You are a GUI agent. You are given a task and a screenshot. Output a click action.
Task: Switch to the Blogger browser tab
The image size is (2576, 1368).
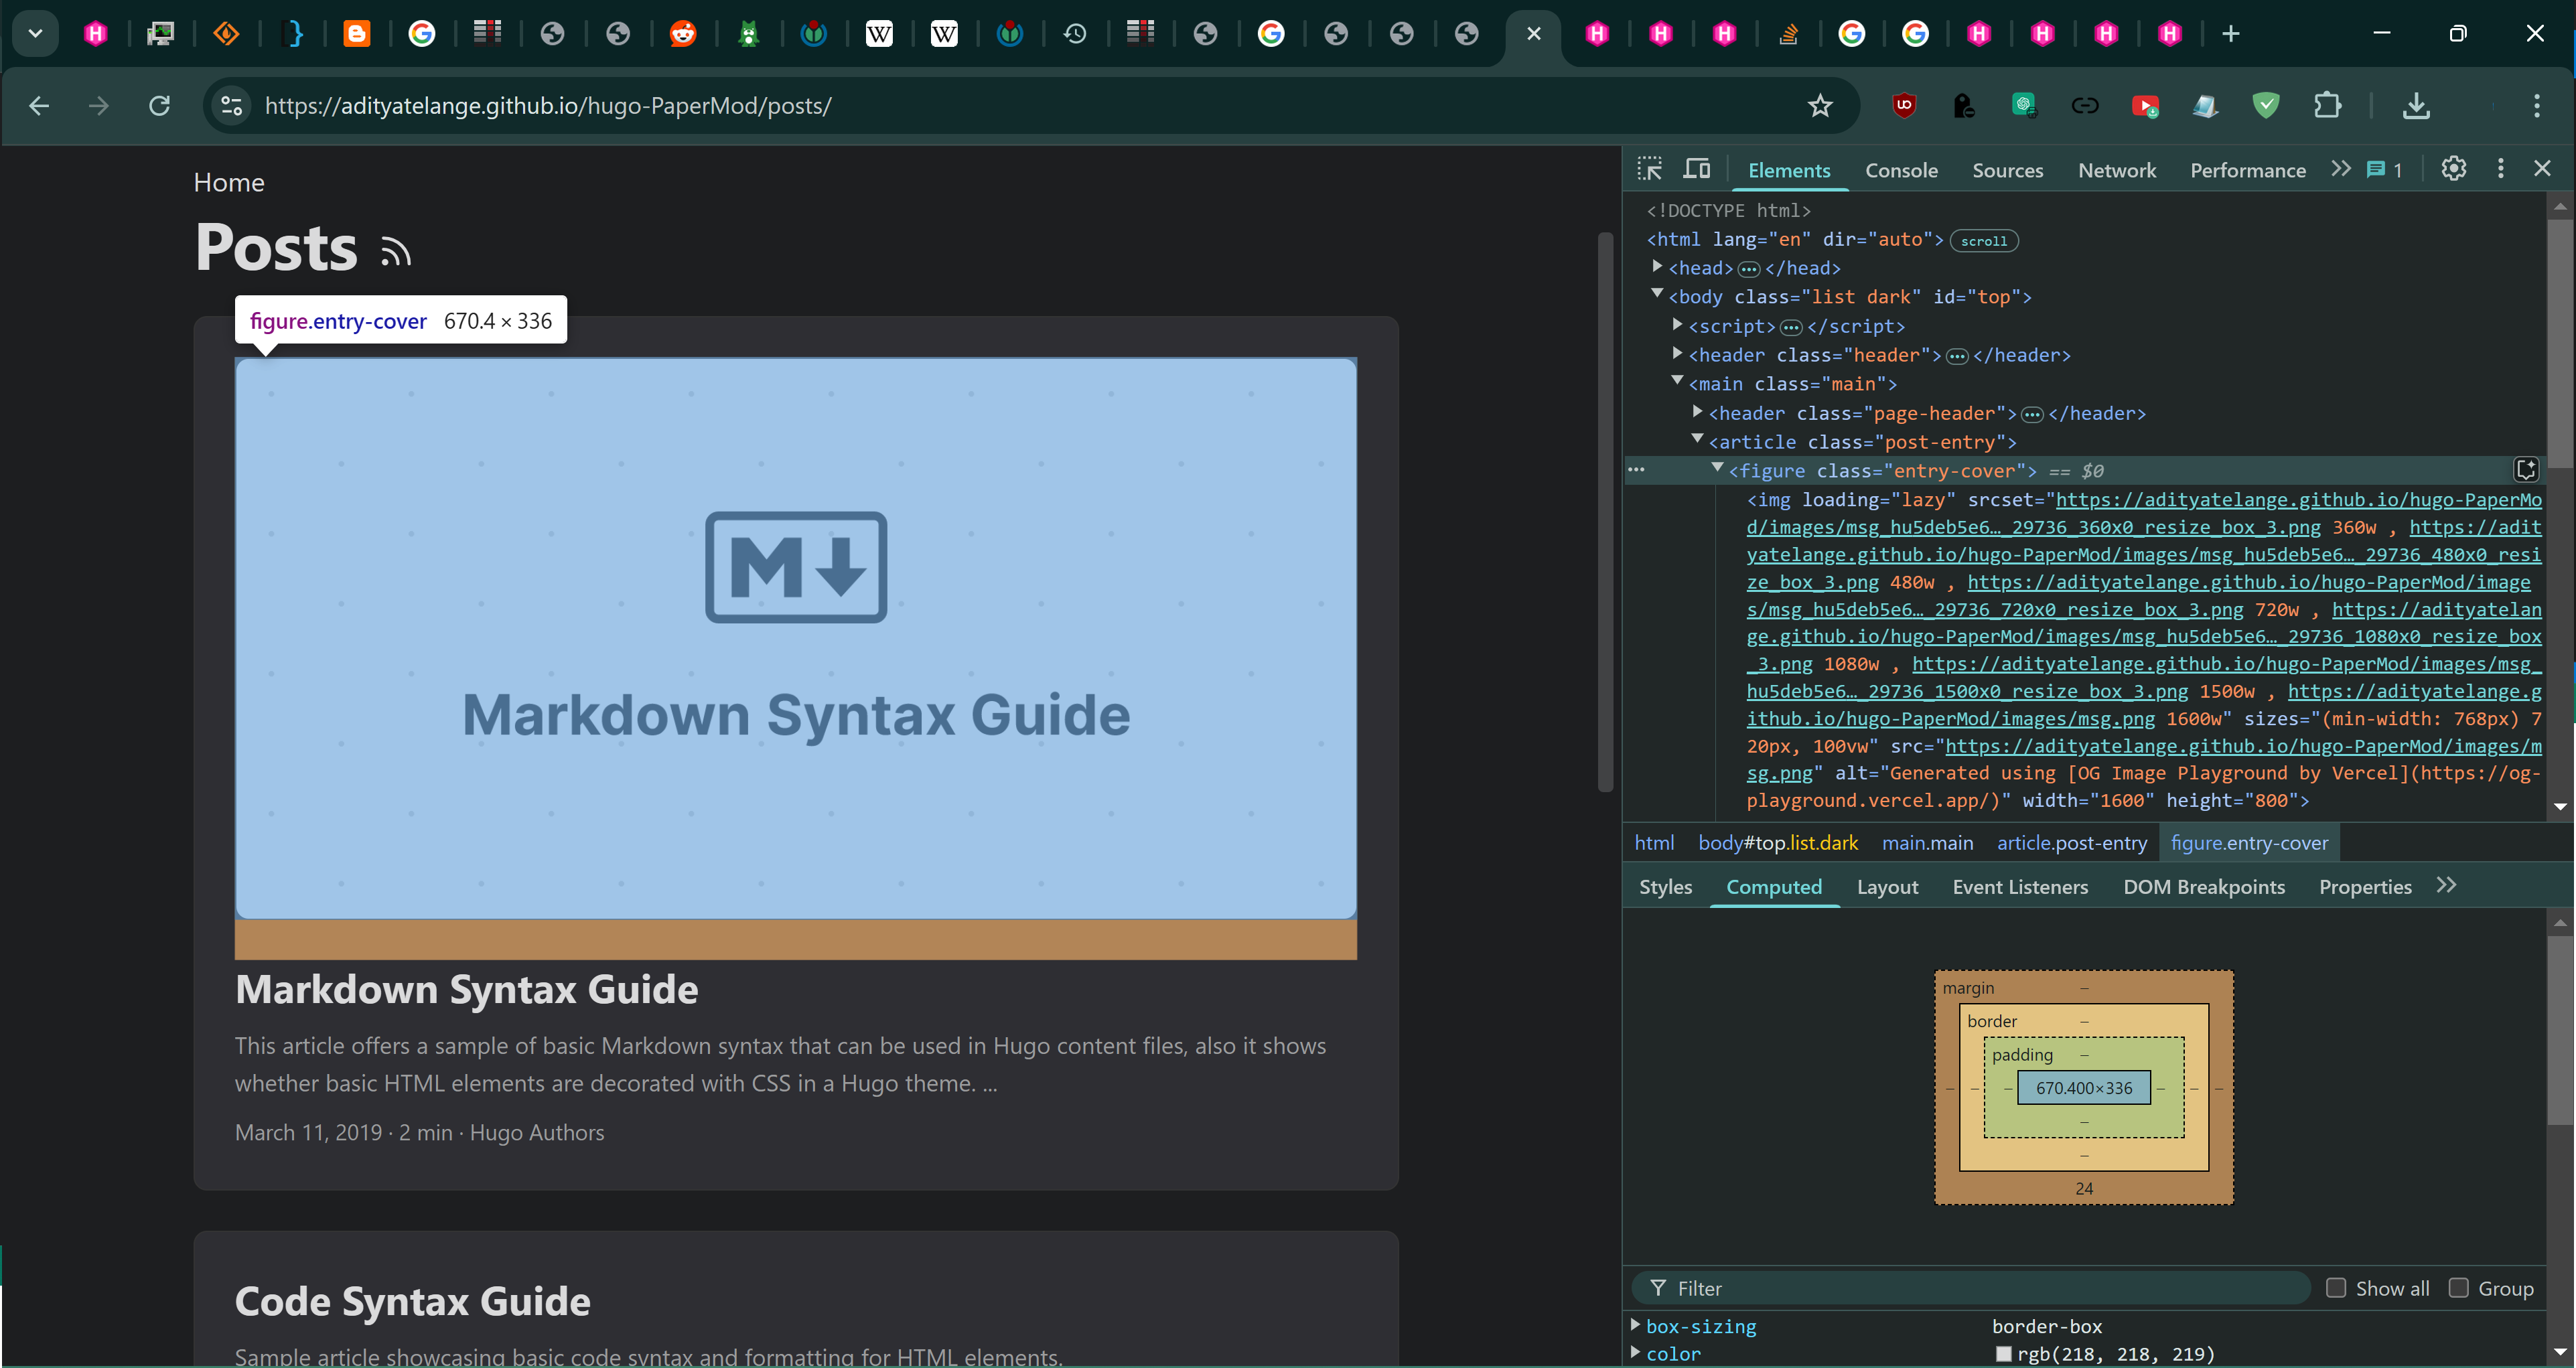click(x=357, y=34)
